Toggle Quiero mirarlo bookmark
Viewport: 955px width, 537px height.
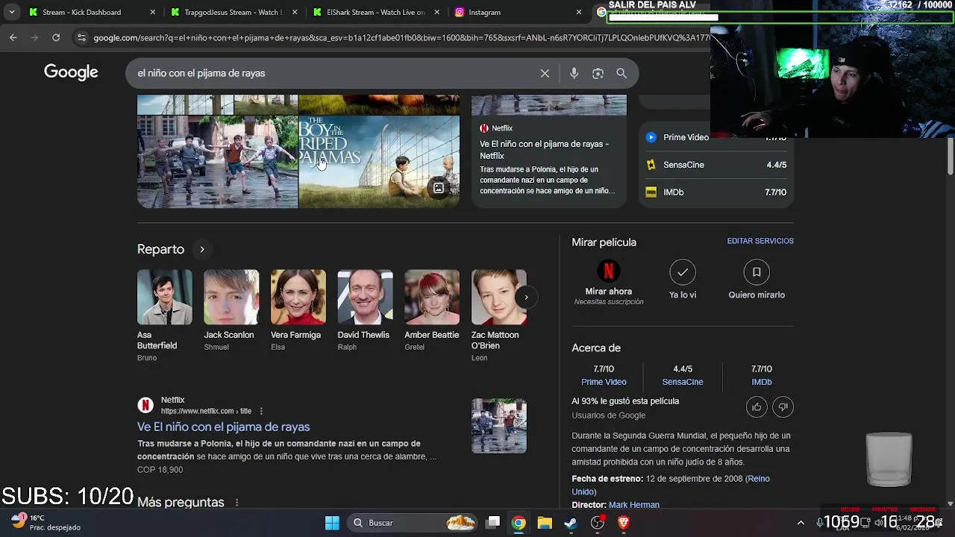(x=757, y=272)
